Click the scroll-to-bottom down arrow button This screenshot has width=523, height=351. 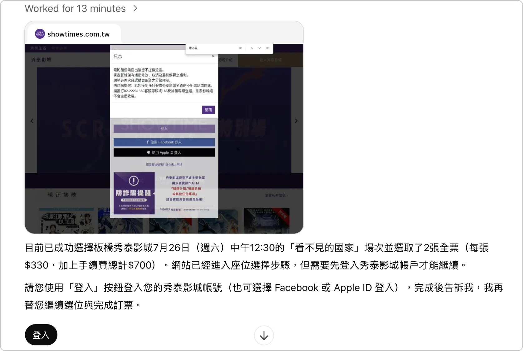(264, 335)
